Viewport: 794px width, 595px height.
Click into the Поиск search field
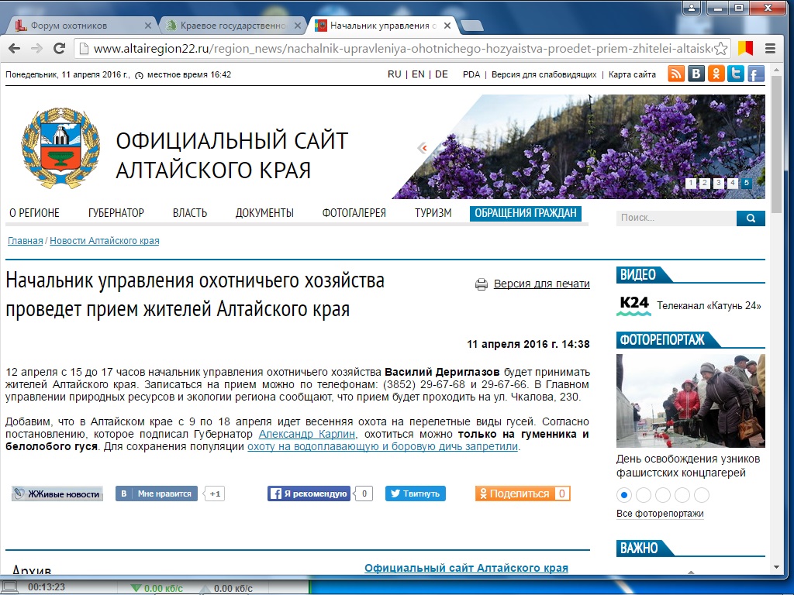(x=675, y=218)
